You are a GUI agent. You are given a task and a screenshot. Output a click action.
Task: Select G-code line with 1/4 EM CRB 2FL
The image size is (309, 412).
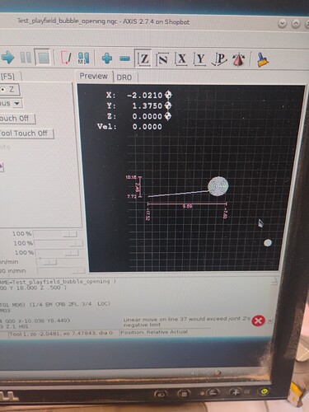click(55, 304)
